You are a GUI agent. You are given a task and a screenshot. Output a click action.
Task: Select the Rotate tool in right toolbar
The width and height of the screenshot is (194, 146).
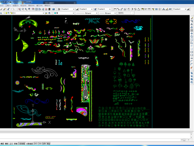coord(192,36)
